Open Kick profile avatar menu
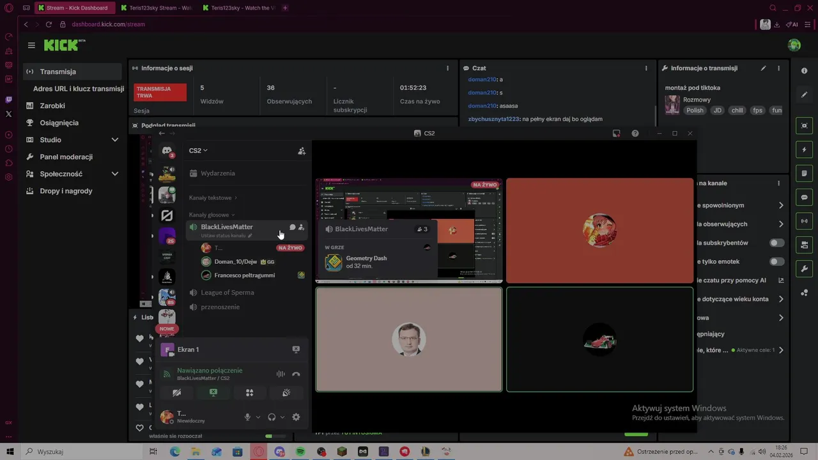The height and width of the screenshot is (460, 818). point(794,45)
